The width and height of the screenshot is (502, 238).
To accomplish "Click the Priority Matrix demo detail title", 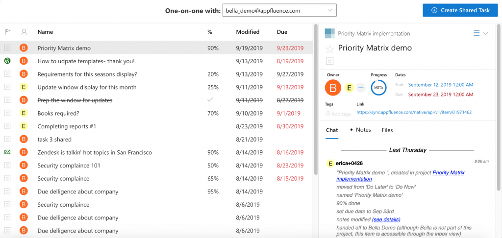I will 375,48.
